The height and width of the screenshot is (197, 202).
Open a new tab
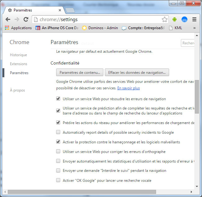pyautogui.click(x=70, y=10)
